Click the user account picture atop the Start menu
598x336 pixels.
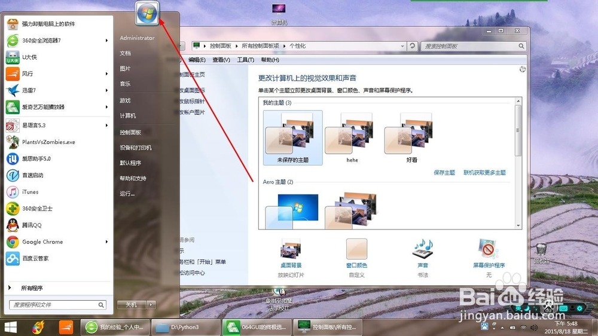click(x=147, y=13)
